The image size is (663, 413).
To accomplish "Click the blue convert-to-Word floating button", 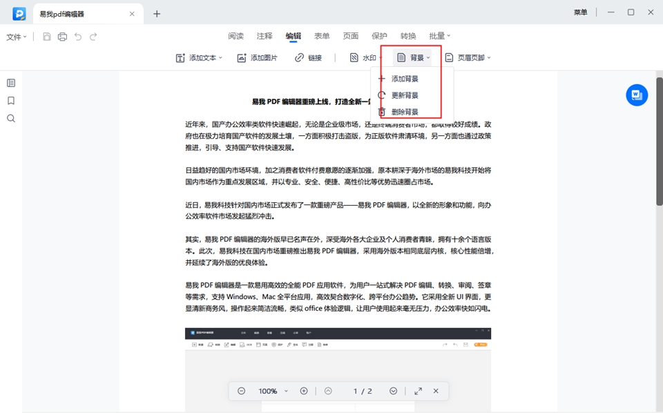I will coord(637,95).
